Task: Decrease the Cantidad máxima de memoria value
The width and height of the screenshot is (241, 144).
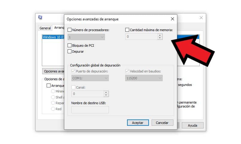Action: 160,38
